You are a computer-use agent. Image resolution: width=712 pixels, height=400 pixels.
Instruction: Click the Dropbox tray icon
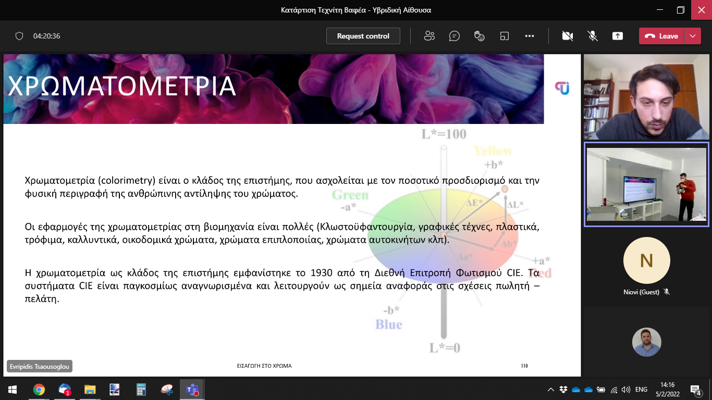point(563,390)
